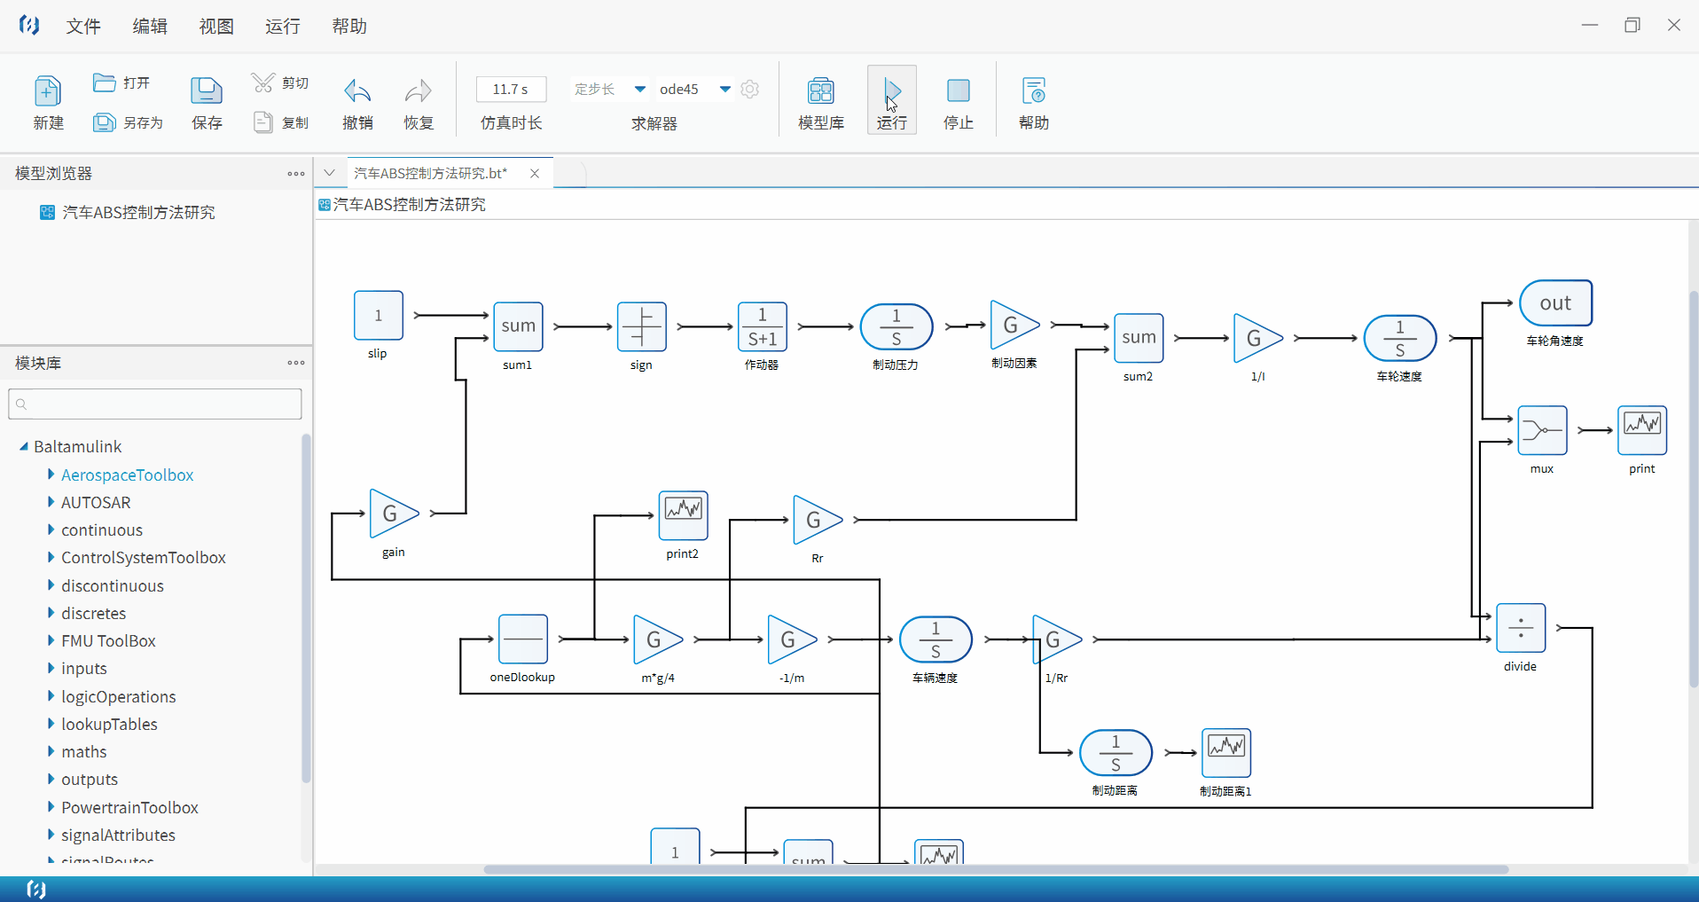Image resolution: width=1699 pixels, height=902 pixels.
Task: Select the 制动距离 integrator block
Action: point(1116,753)
